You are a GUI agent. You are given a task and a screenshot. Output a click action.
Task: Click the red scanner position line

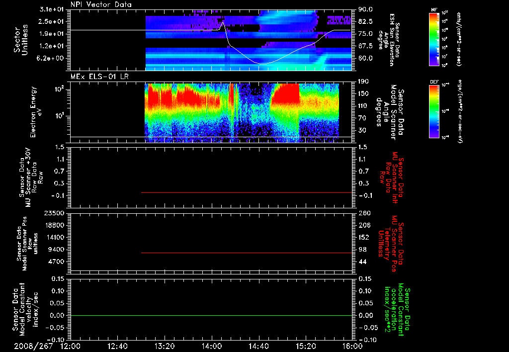(247, 253)
